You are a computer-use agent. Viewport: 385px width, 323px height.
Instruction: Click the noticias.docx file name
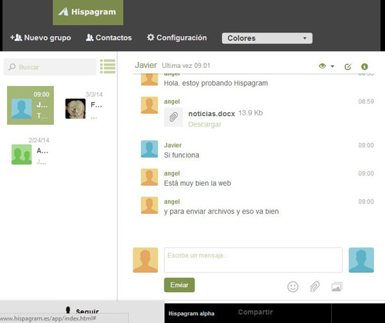[x=212, y=114]
